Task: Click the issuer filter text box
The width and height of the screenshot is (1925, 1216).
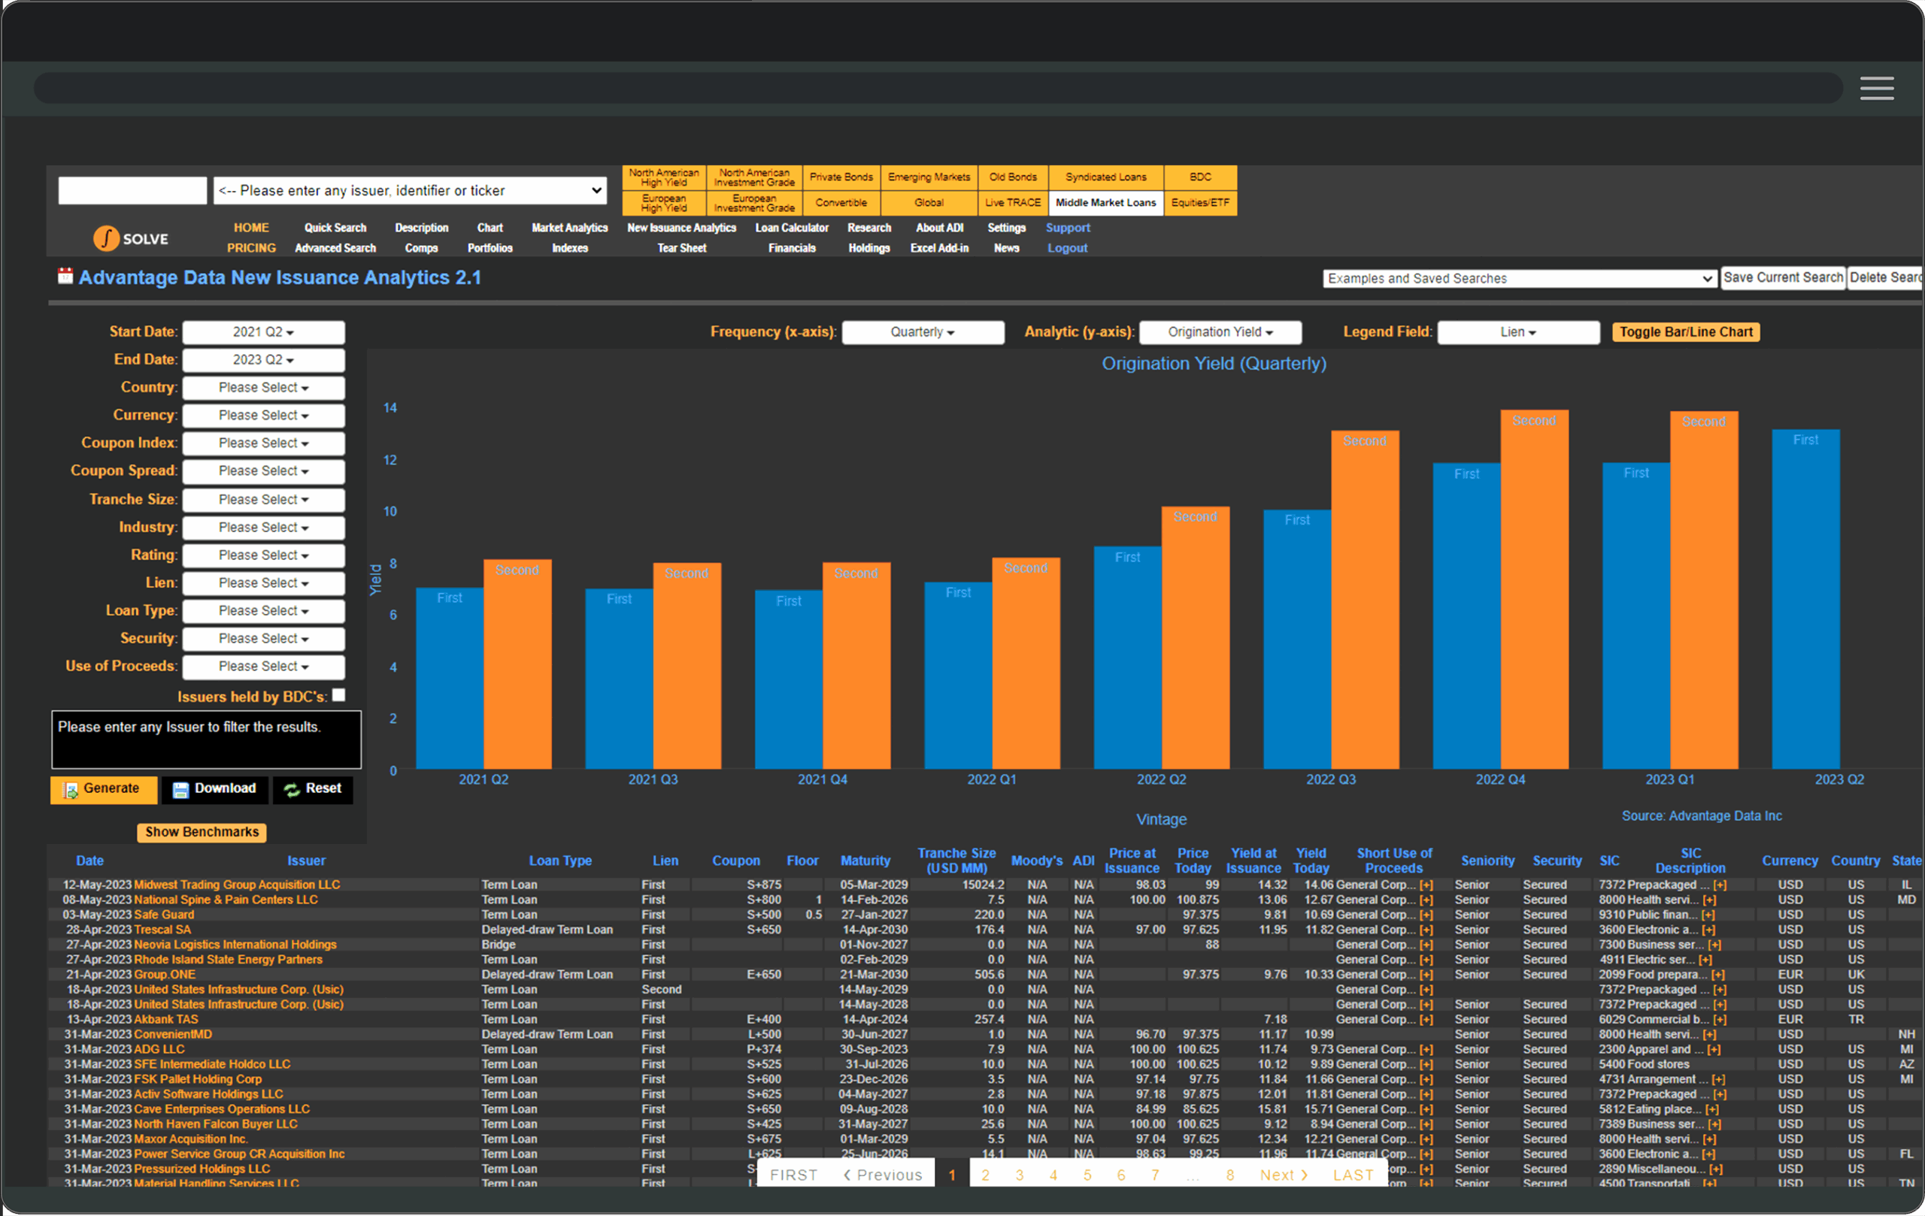Action: [x=206, y=739]
